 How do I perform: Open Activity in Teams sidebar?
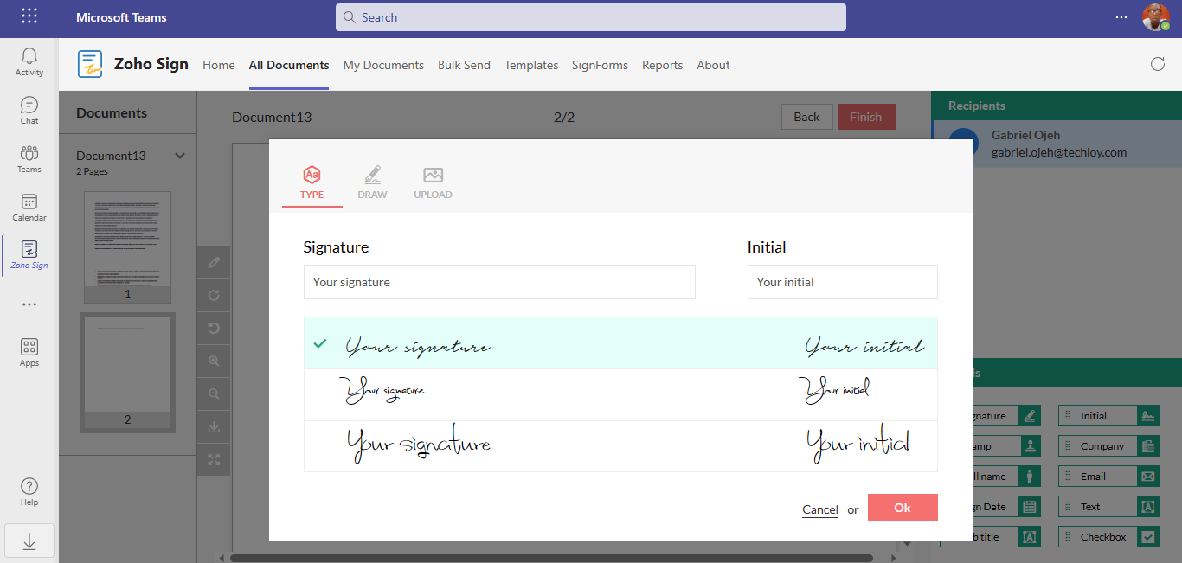(29, 62)
